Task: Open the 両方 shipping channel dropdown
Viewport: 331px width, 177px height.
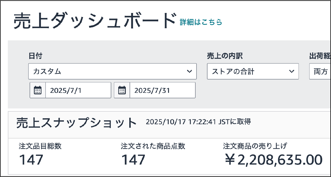Action: [x=320, y=71]
